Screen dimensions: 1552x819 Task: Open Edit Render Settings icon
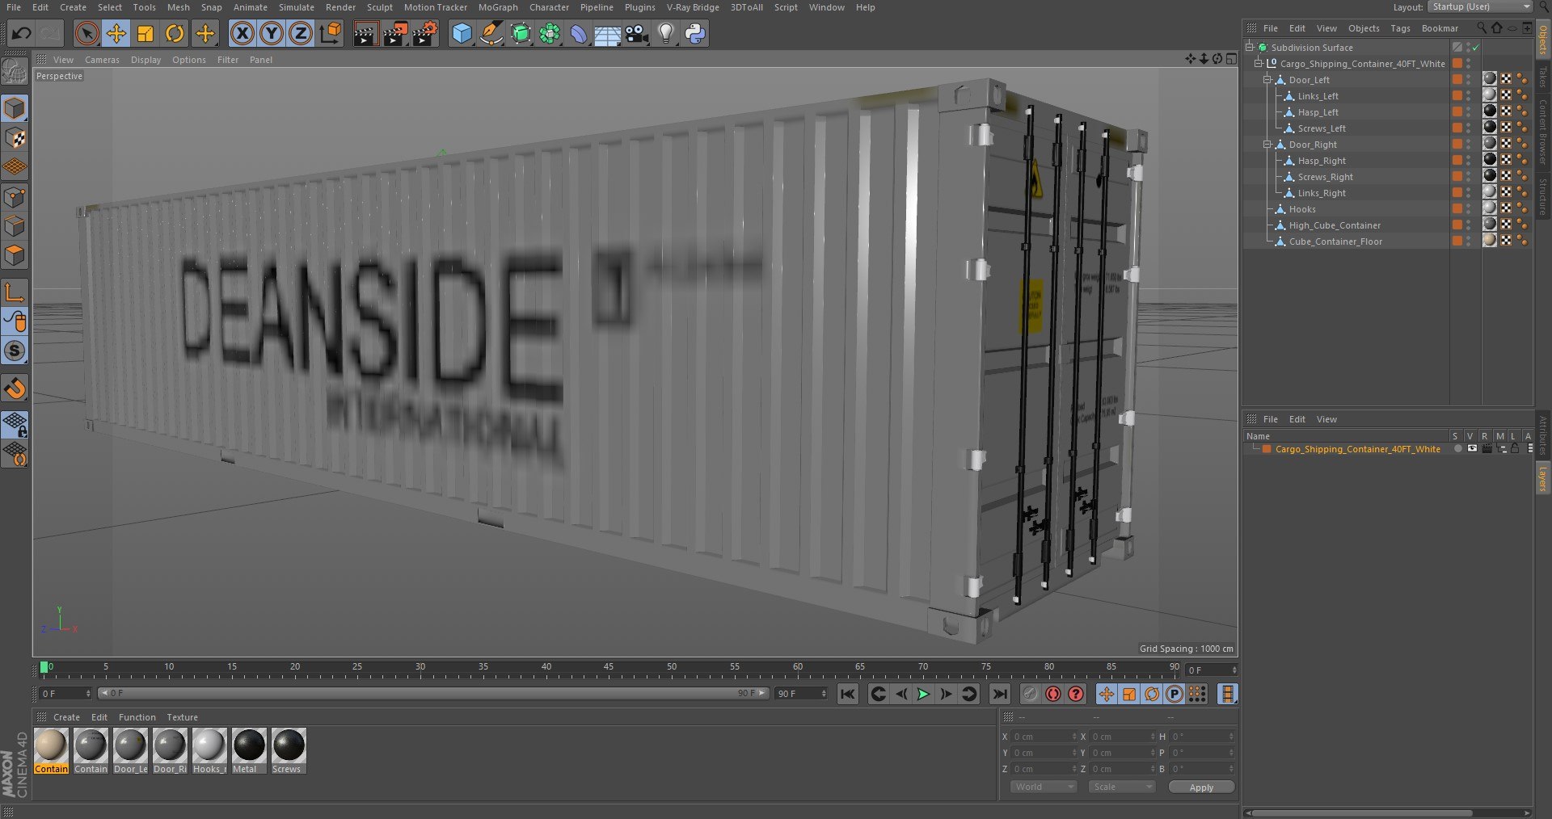pyautogui.click(x=425, y=33)
